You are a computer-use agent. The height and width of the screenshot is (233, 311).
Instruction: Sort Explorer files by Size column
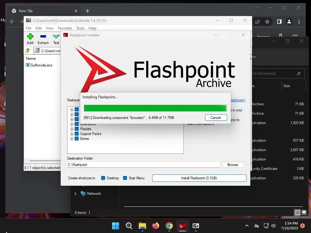click(x=287, y=86)
